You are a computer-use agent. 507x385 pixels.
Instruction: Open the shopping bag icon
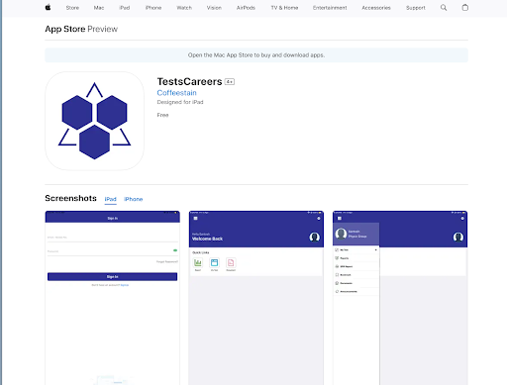[x=465, y=7]
